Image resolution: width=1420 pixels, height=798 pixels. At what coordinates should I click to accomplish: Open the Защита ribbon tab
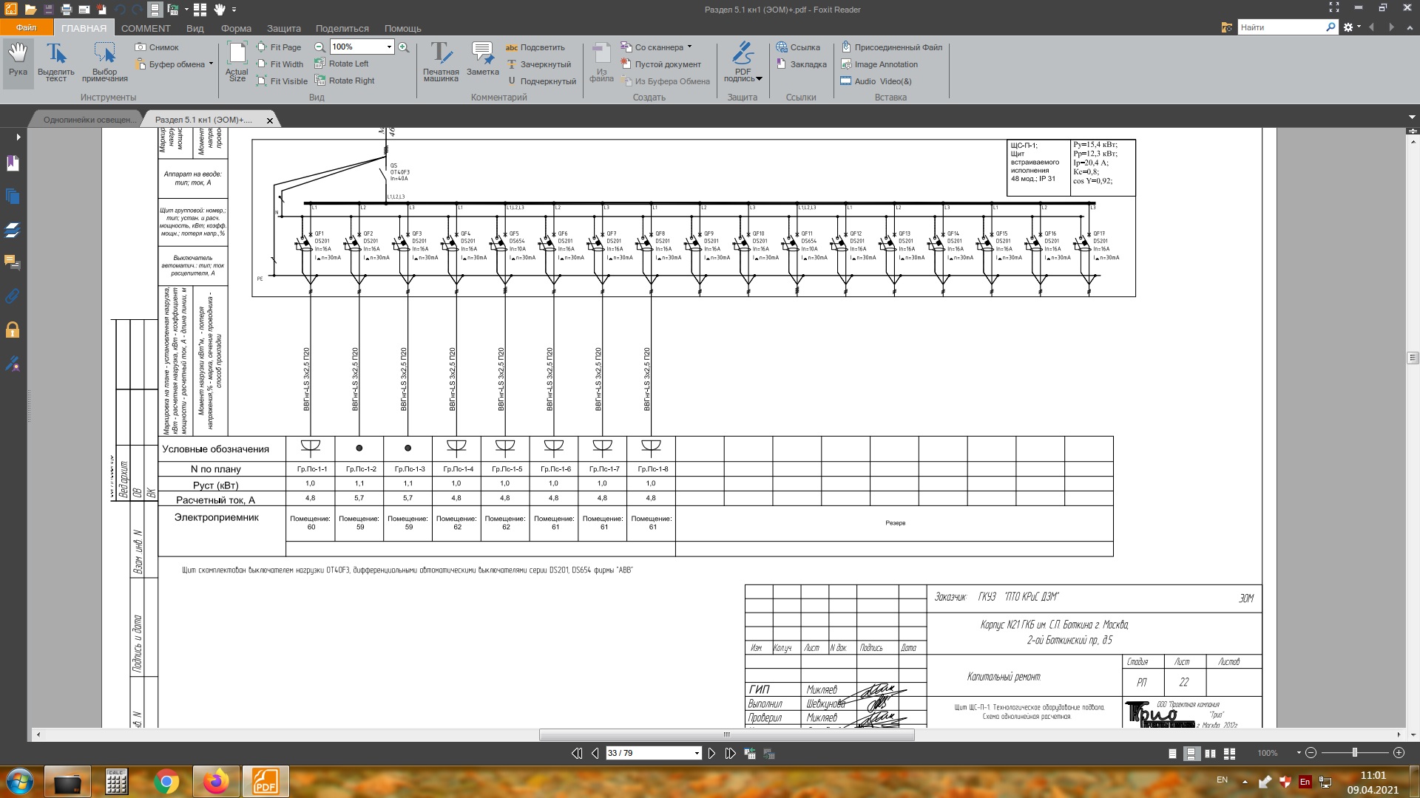283,28
